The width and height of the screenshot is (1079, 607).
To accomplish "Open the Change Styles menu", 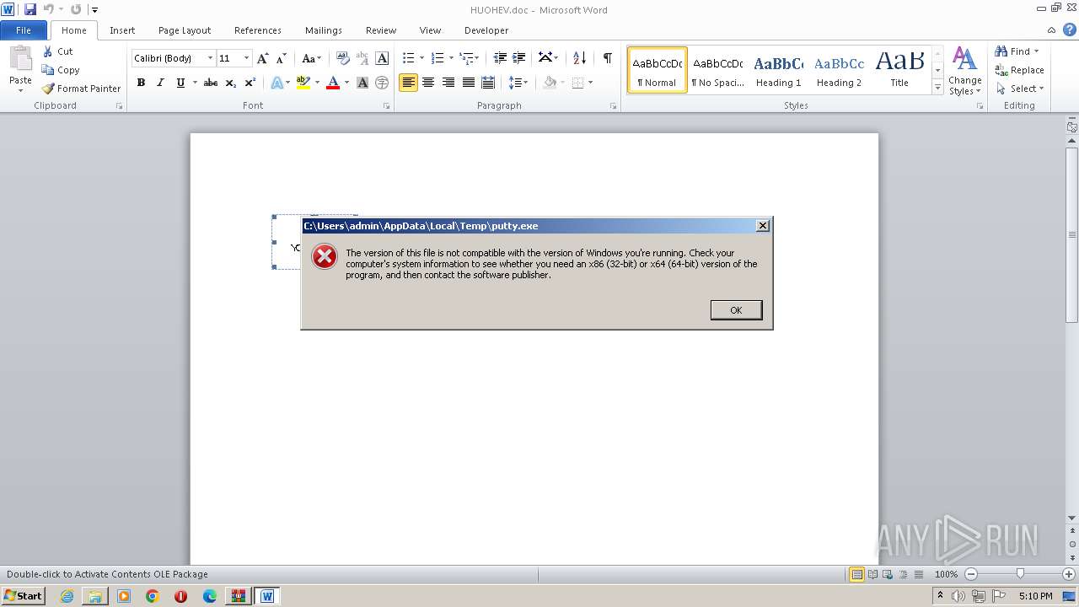I will tap(964, 71).
